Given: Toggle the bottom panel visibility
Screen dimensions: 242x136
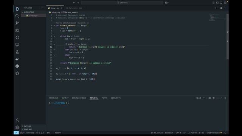Looking at the screenshot, I should [x=221, y=3].
